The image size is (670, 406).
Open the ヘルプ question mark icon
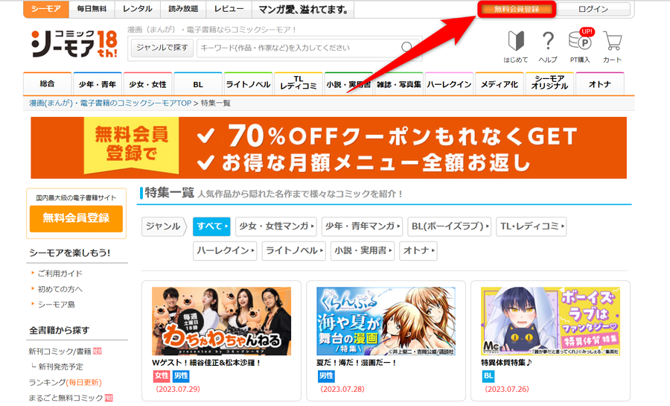pyautogui.click(x=548, y=47)
